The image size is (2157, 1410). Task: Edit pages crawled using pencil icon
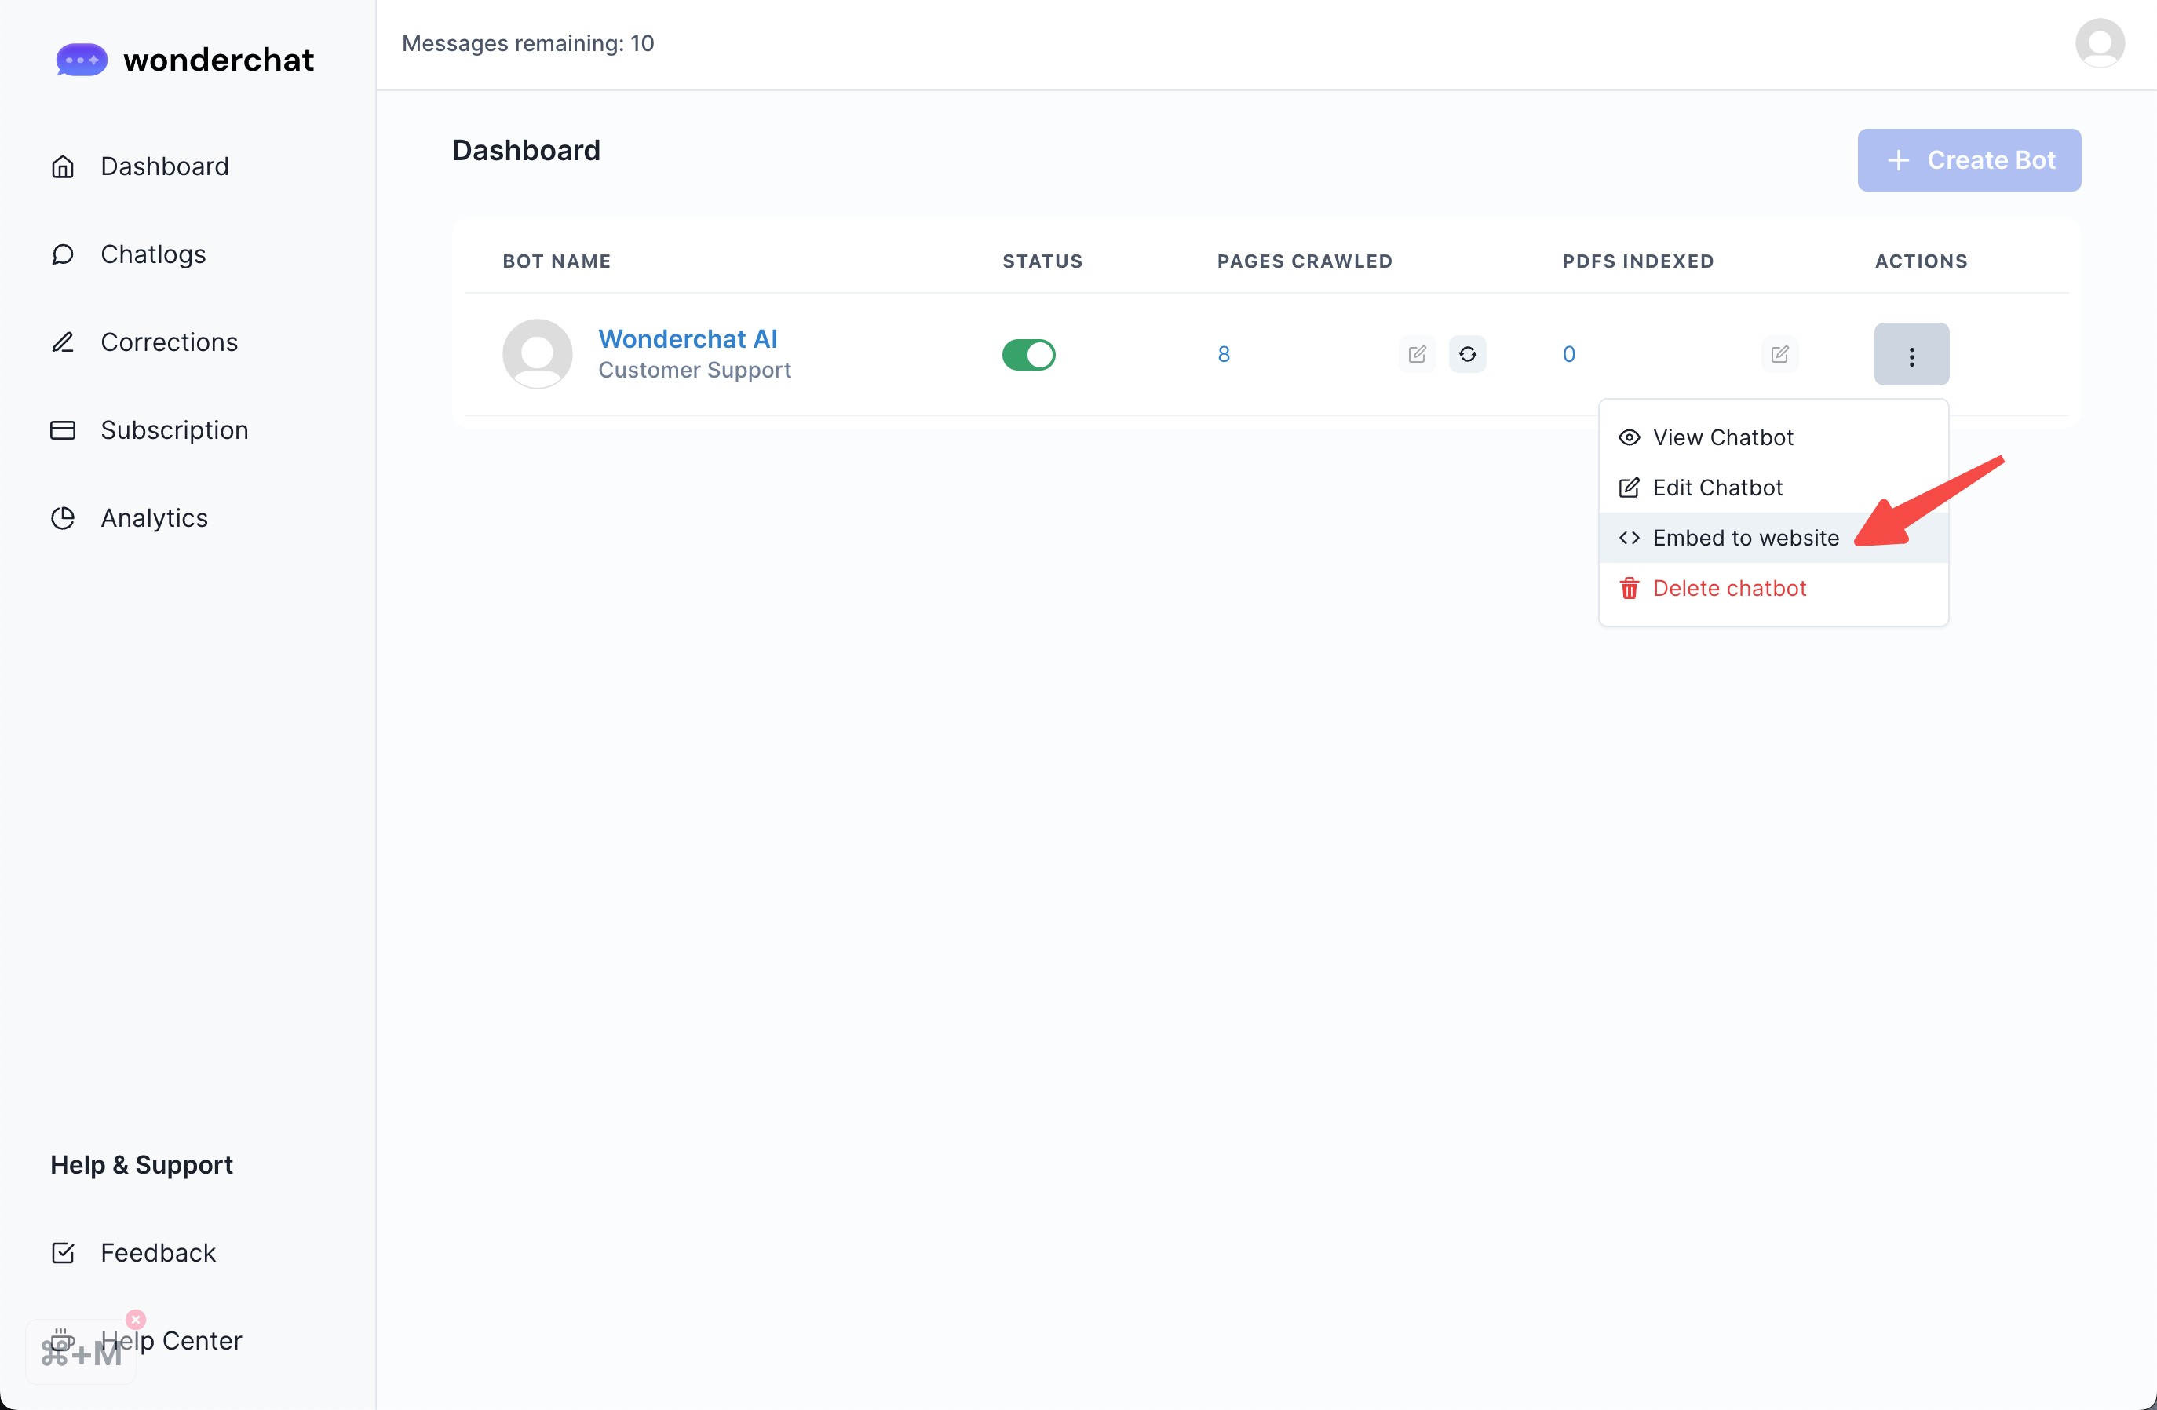[1417, 353]
